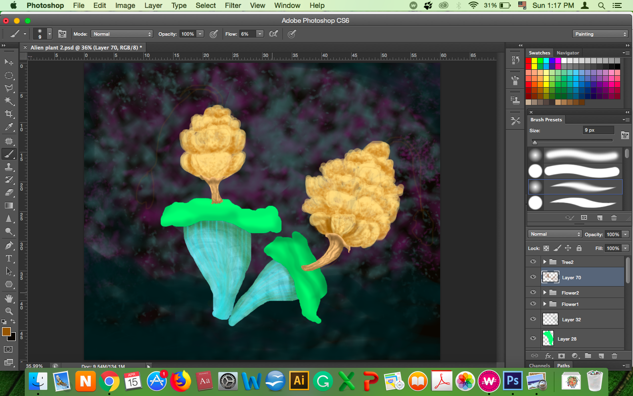633x396 pixels.
Task: Select the Eyedropper tool
Action: point(9,127)
